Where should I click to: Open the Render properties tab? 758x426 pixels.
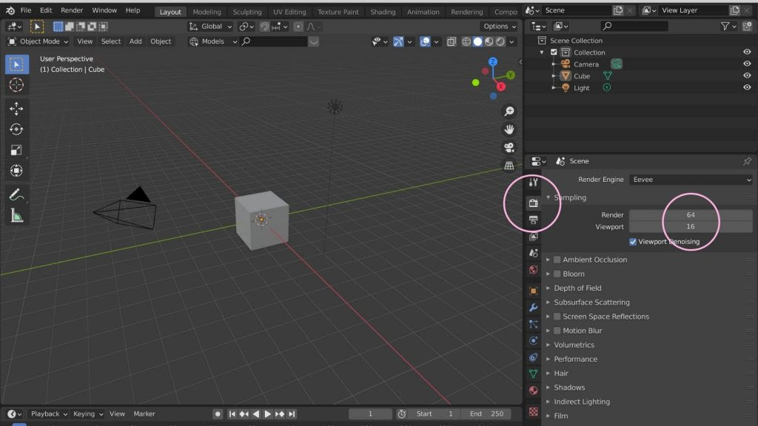(x=533, y=203)
